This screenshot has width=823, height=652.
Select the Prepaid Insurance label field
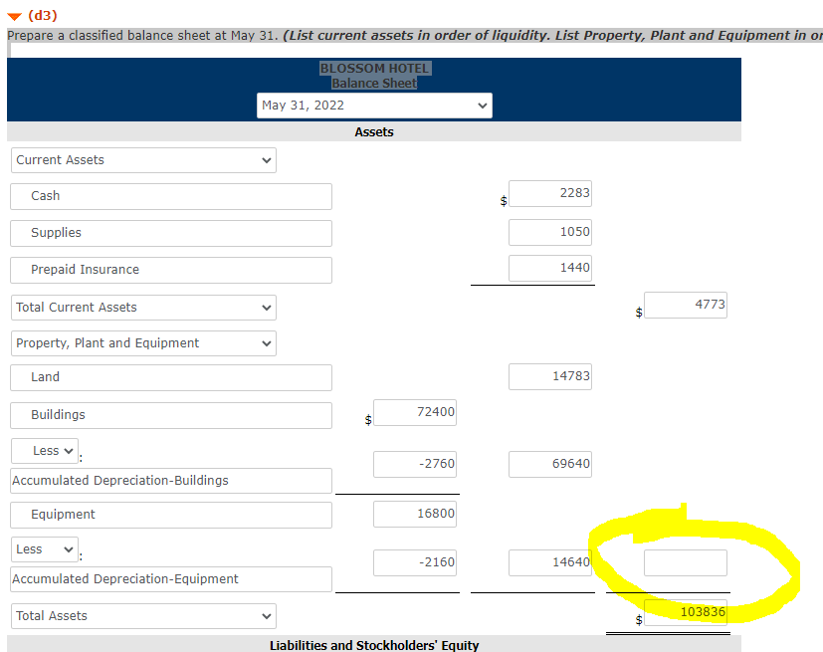[x=170, y=270]
